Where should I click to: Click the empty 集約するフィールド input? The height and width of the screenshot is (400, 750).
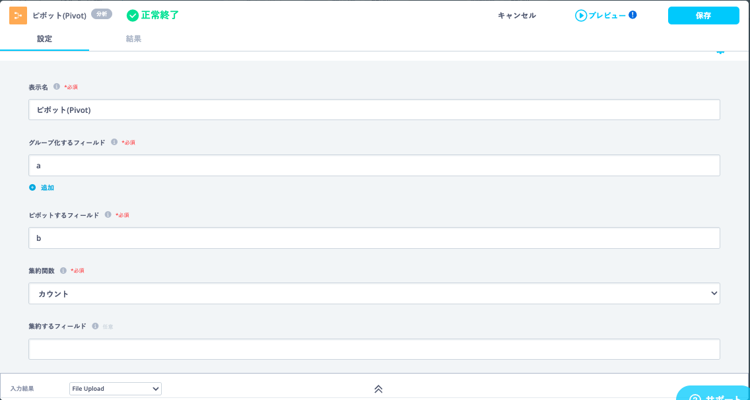tap(374, 349)
